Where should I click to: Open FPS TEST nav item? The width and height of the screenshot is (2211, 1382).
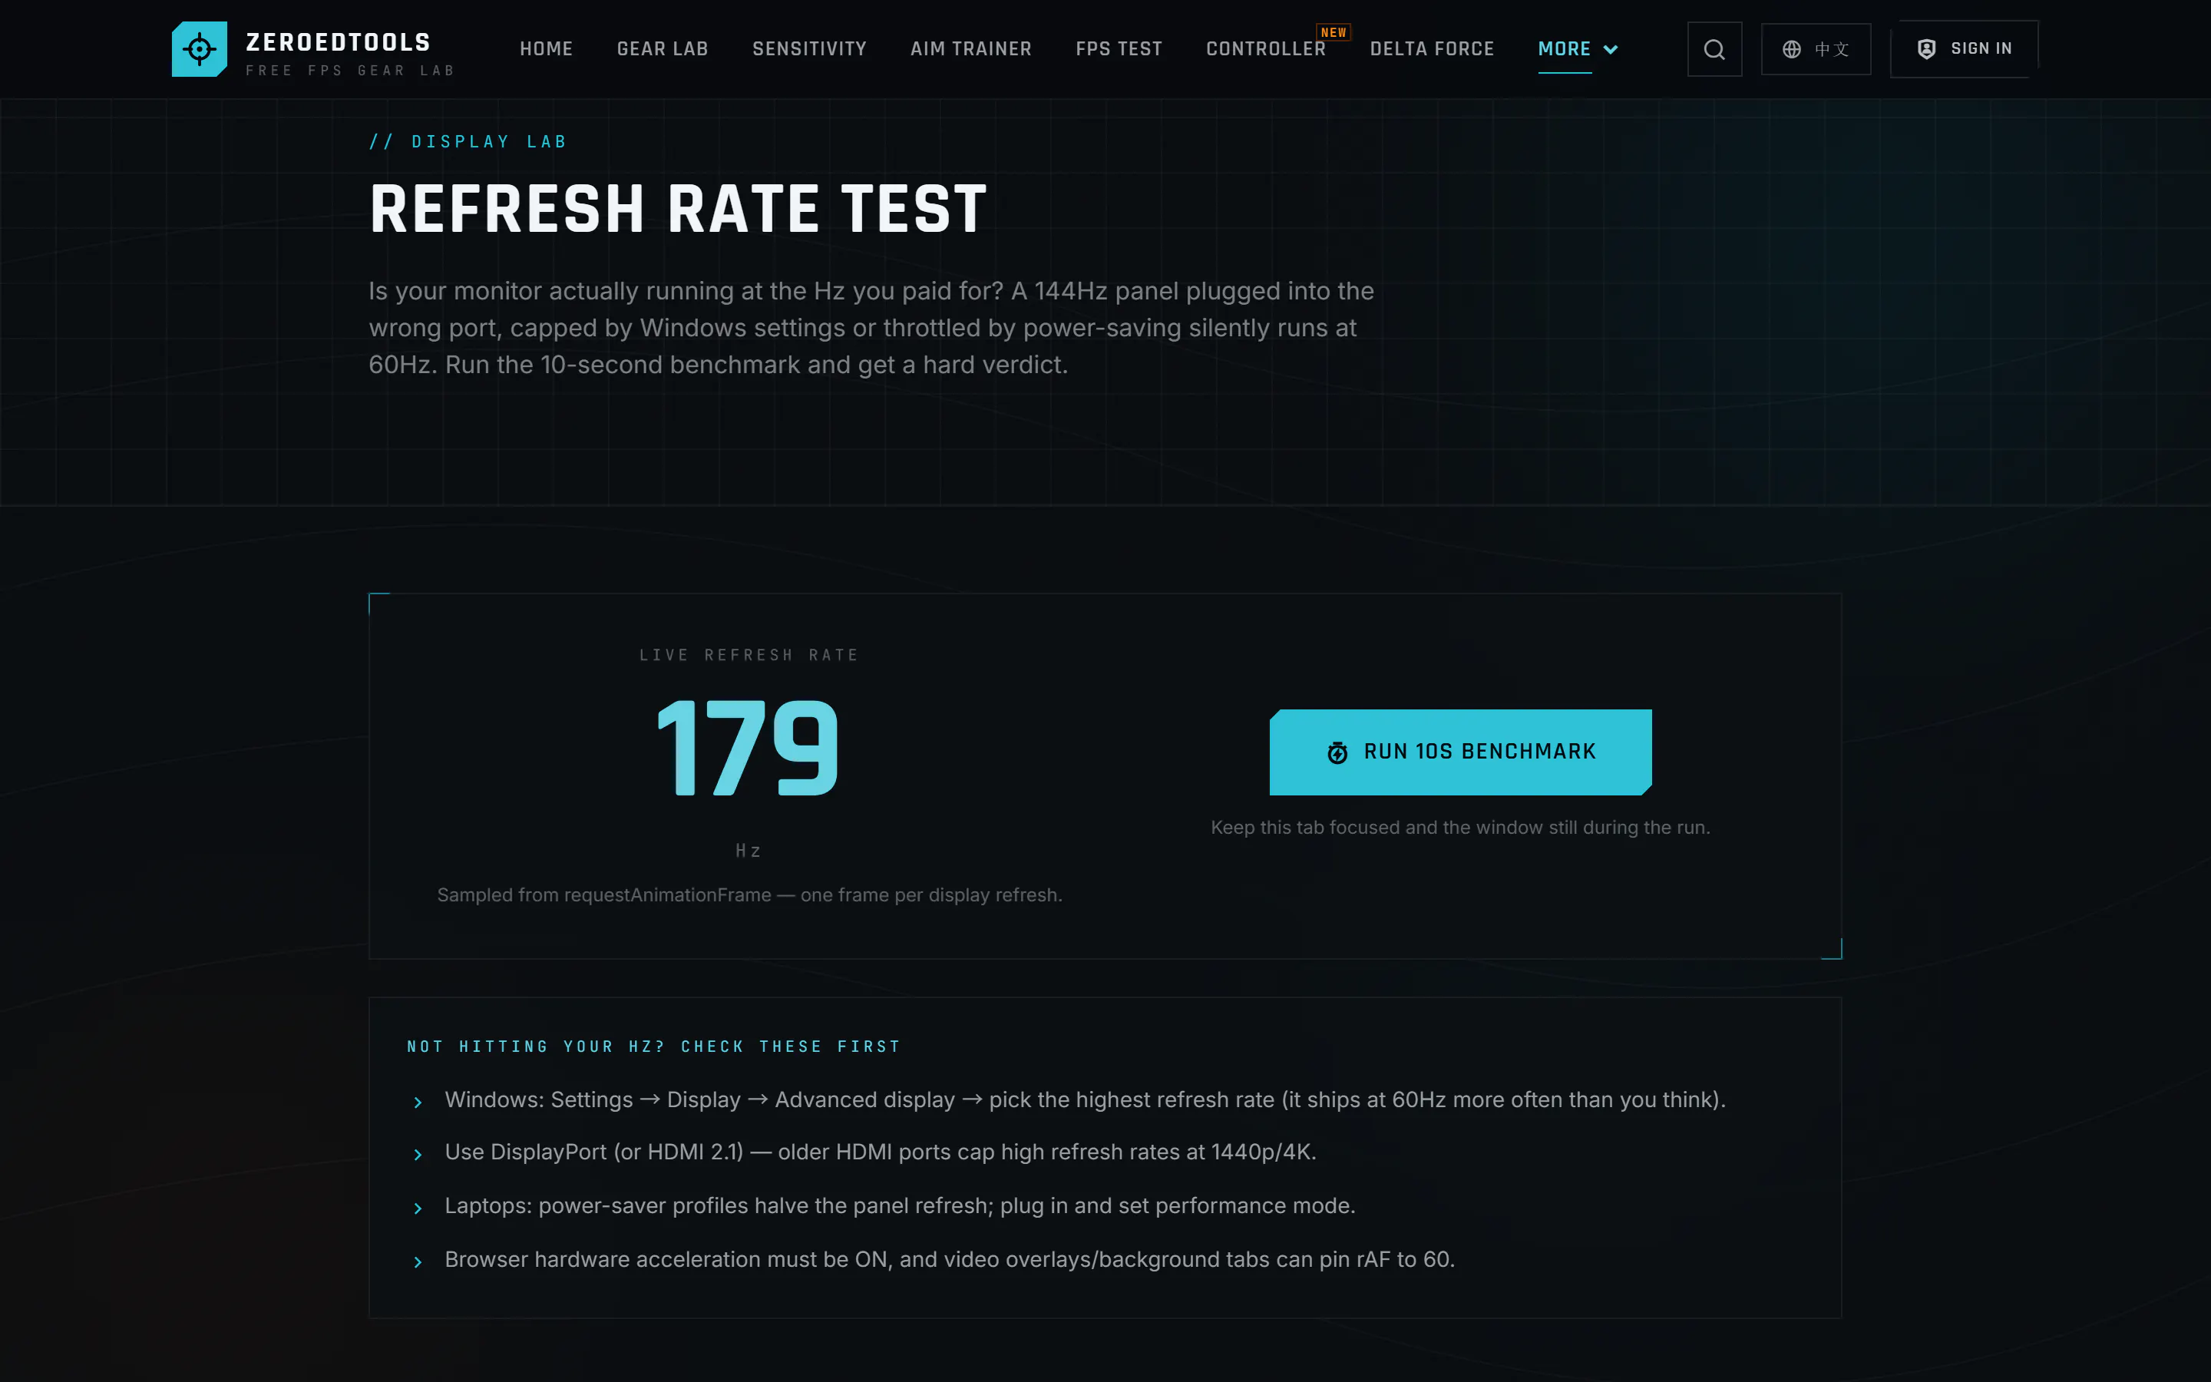coord(1119,49)
